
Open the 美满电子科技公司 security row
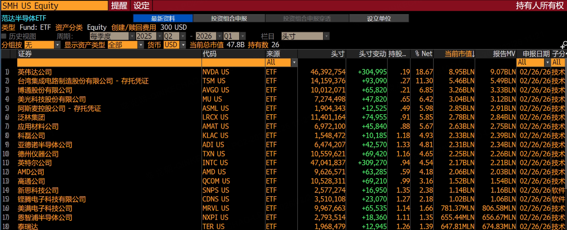(x=45, y=209)
